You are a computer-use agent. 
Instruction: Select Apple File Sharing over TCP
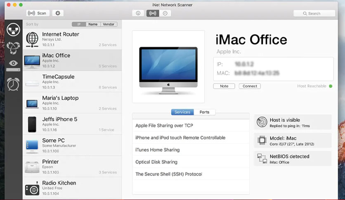point(191,126)
